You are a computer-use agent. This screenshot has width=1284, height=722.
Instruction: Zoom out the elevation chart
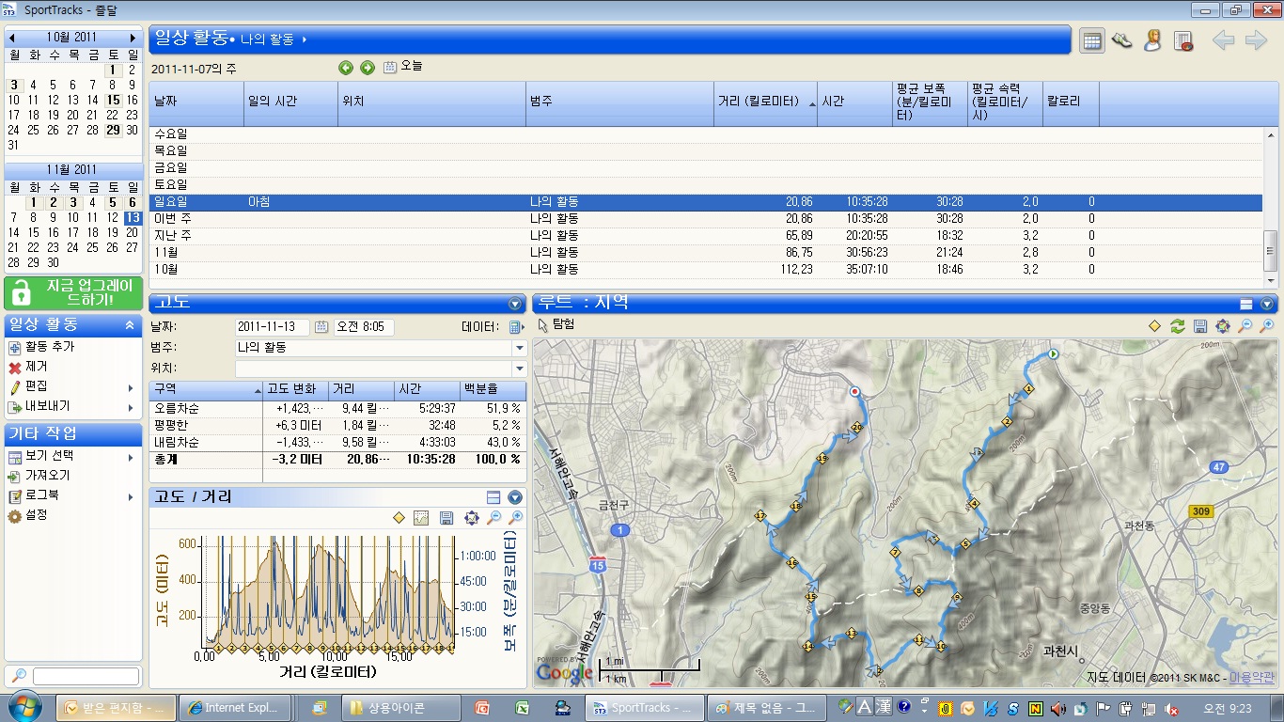pos(493,518)
